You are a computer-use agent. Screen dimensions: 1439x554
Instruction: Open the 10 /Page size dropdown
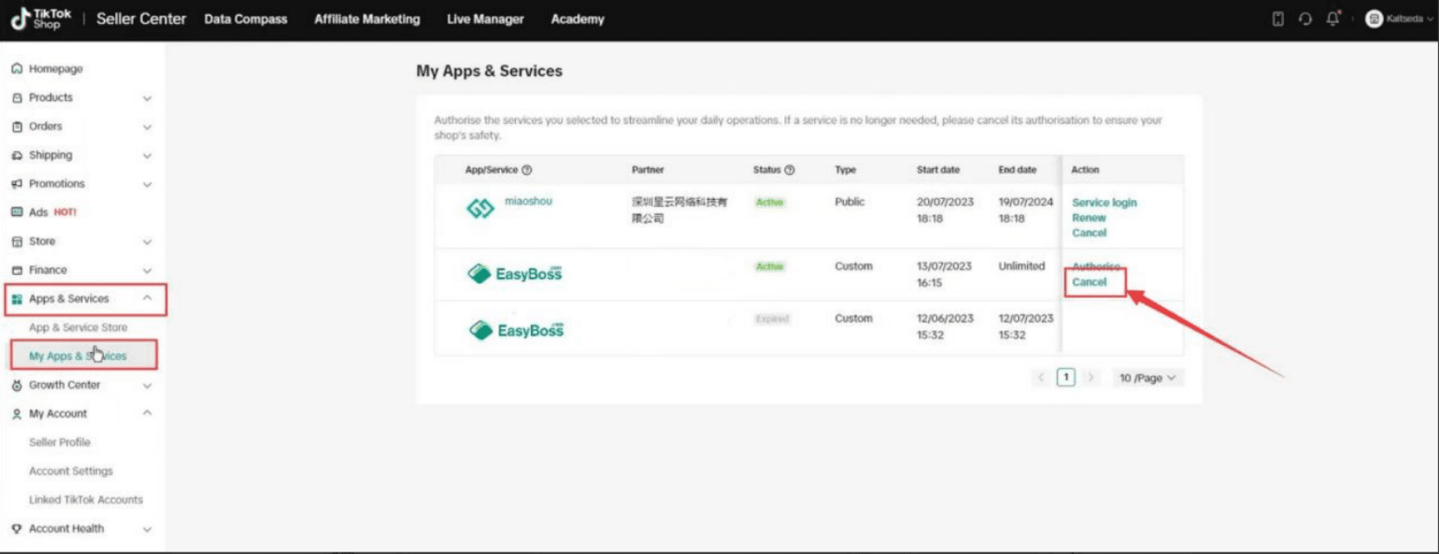[x=1148, y=377]
